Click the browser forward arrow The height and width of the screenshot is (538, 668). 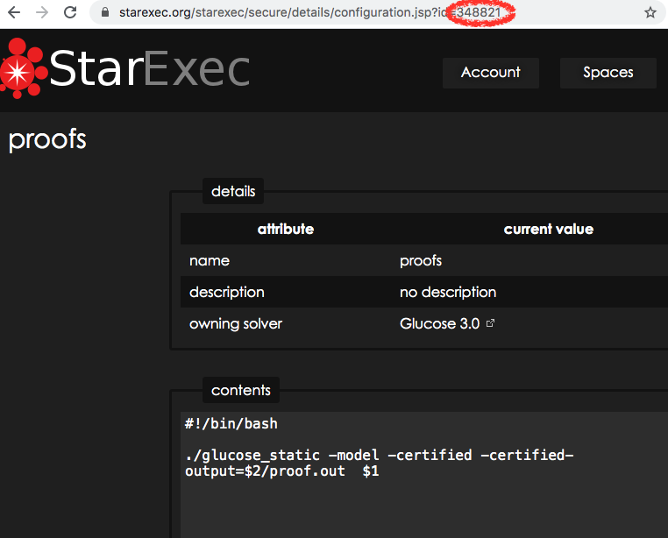[42, 13]
